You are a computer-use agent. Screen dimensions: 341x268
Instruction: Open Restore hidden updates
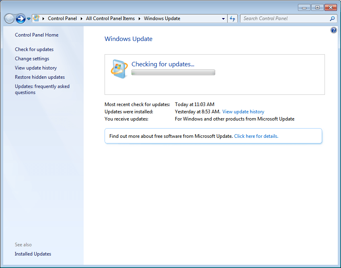40,77
